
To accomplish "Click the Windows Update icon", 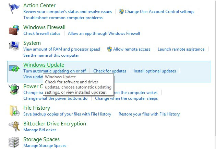I will tap(14, 69).
